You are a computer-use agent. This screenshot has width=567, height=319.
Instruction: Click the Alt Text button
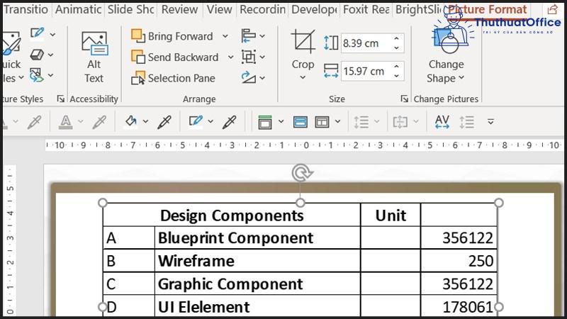pos(94,58)
